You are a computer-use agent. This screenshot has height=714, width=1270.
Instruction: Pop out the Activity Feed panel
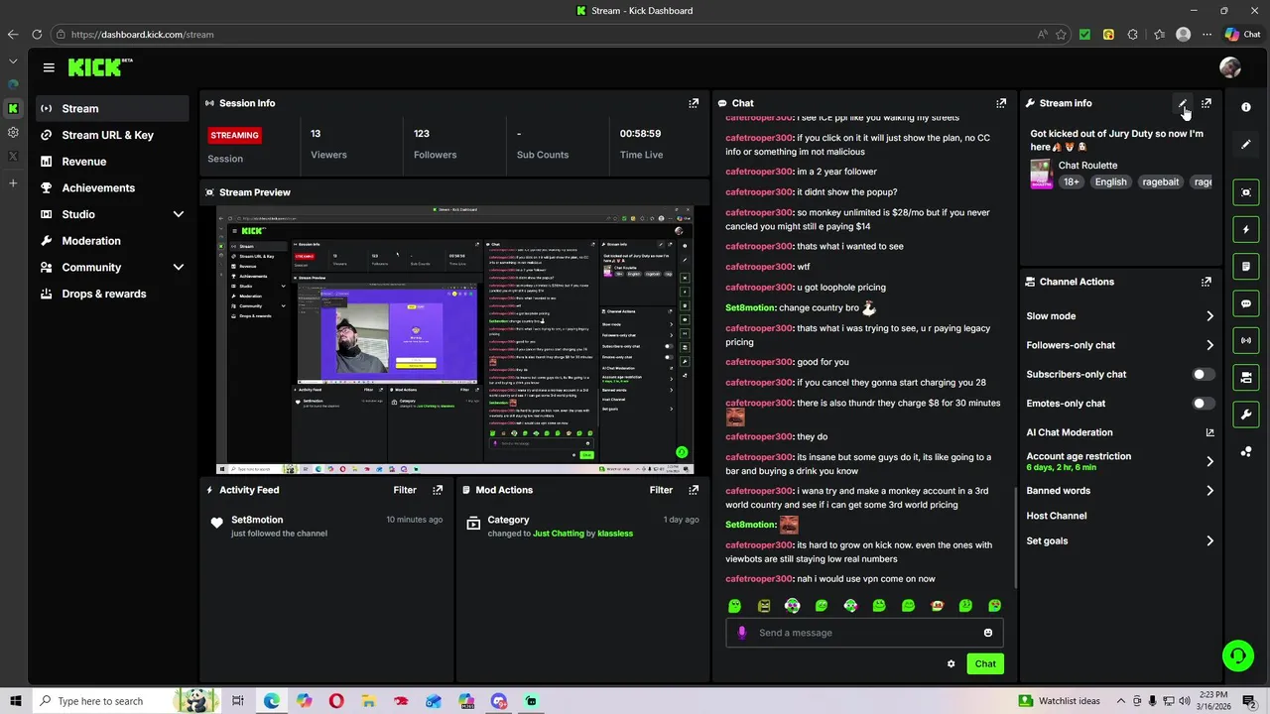click(438, 490)
